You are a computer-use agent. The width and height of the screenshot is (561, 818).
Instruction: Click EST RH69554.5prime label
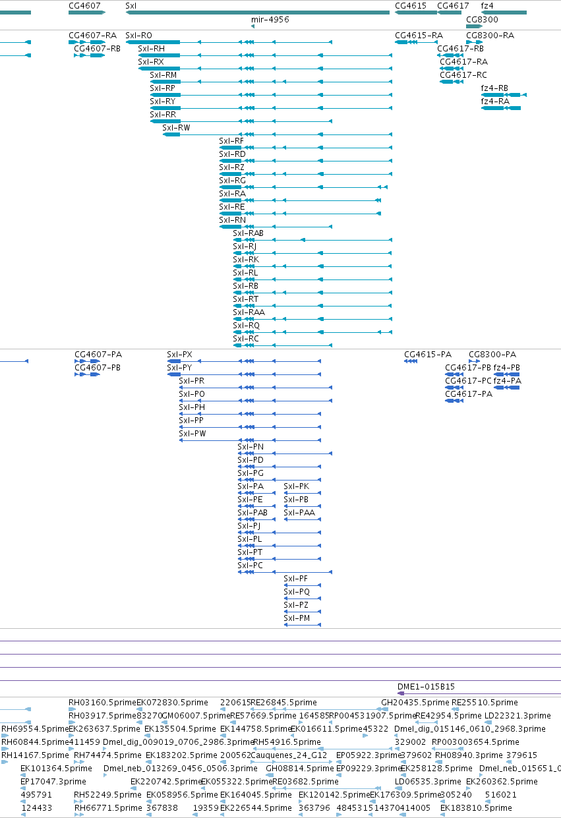pos(35,728)
